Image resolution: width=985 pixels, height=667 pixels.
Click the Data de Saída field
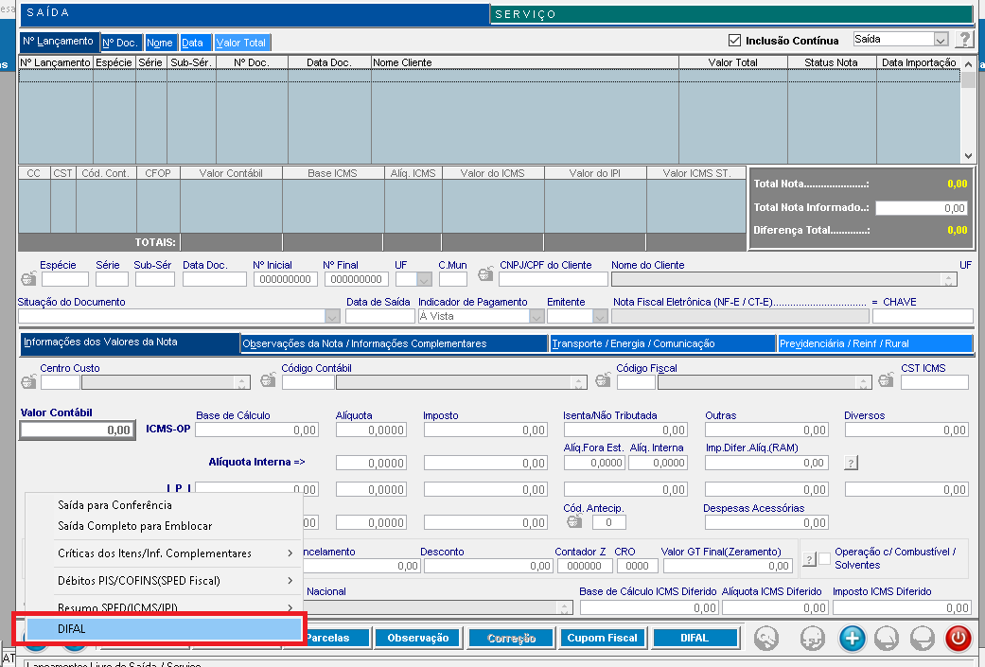coord(380,317)
